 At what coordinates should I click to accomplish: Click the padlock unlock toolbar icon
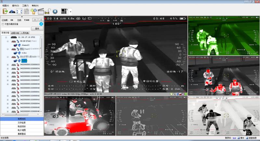click(x=48, y=11)
